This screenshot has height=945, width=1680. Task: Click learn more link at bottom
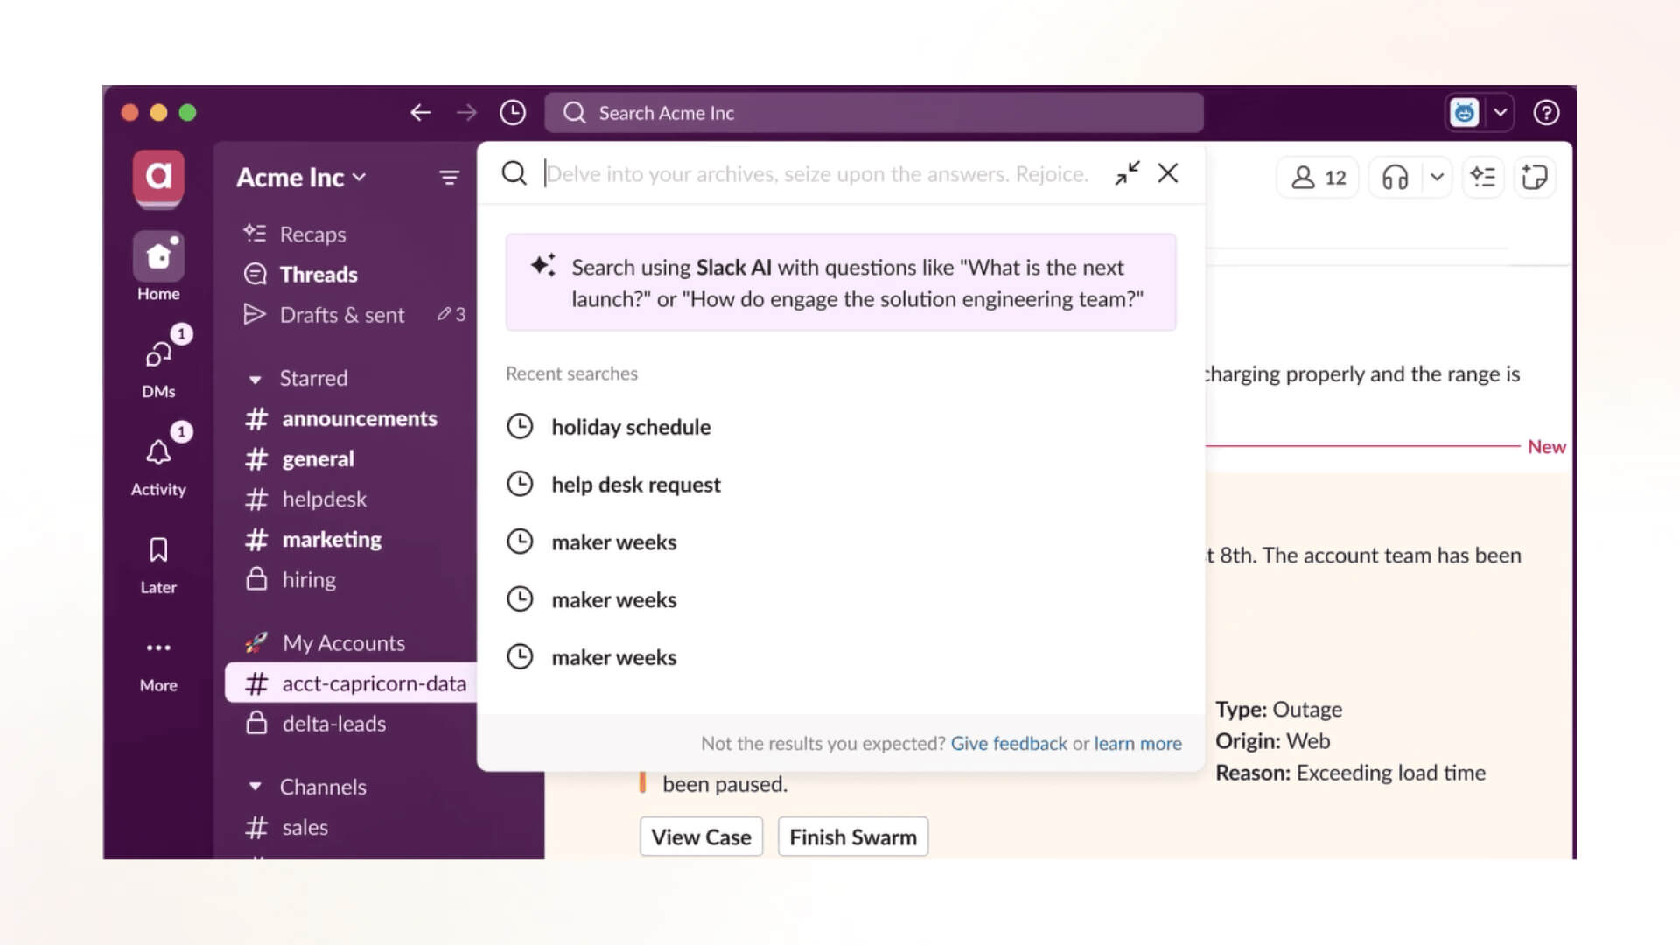click(x=1137, y=742)
